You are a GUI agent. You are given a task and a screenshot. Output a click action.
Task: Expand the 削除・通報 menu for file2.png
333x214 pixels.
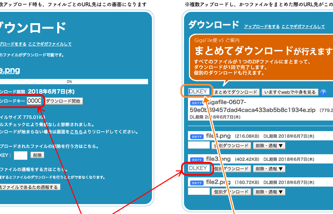[x=269, y=192]
